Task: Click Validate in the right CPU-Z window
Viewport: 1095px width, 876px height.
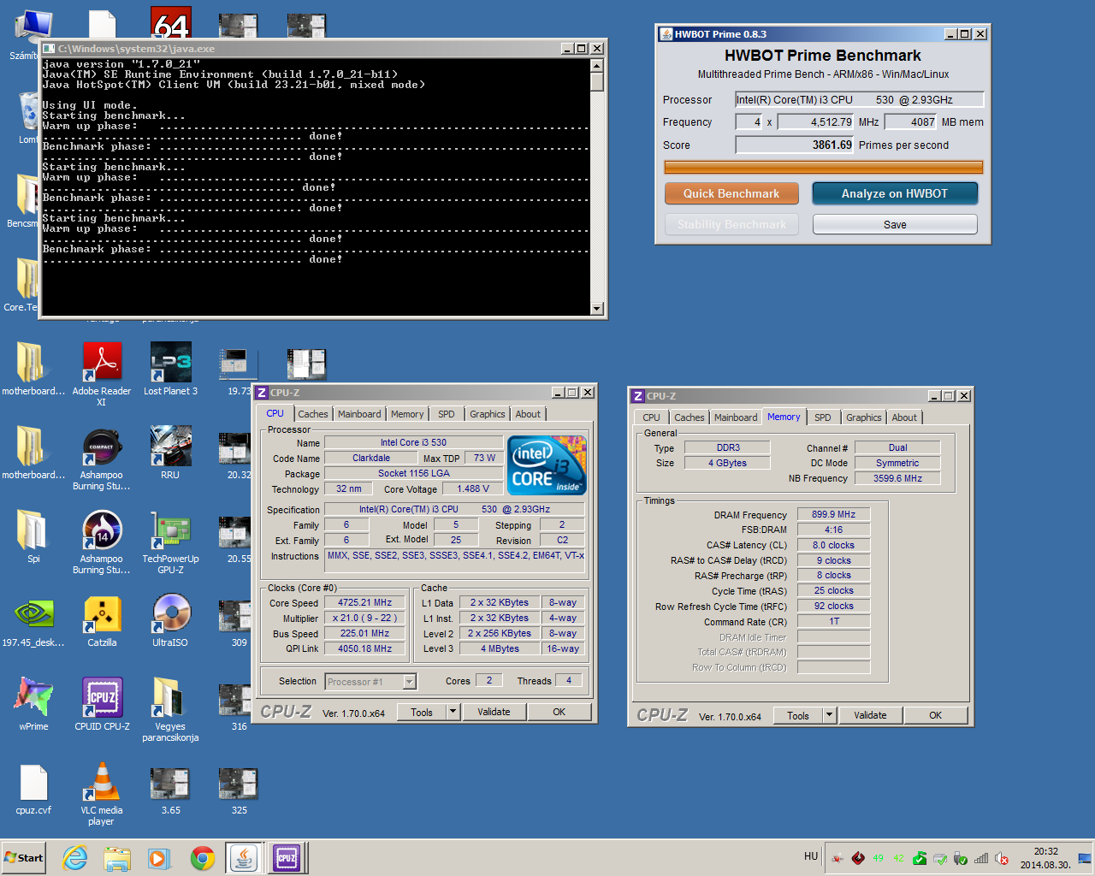Action: click(x=870, y=715)
